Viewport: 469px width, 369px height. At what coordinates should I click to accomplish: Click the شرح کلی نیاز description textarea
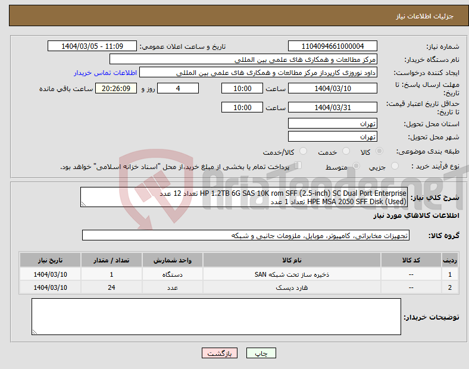(244, 197)
